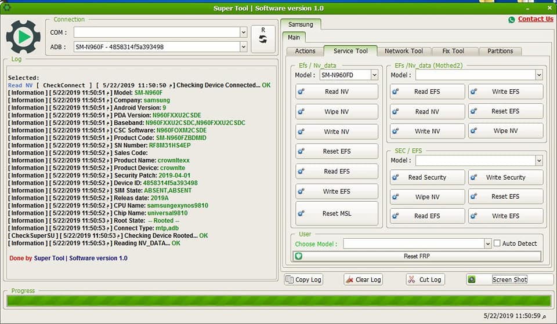Open the Efs / Nv_data Model dropdown
Screen dimensions: 557x324
point(374,75)
